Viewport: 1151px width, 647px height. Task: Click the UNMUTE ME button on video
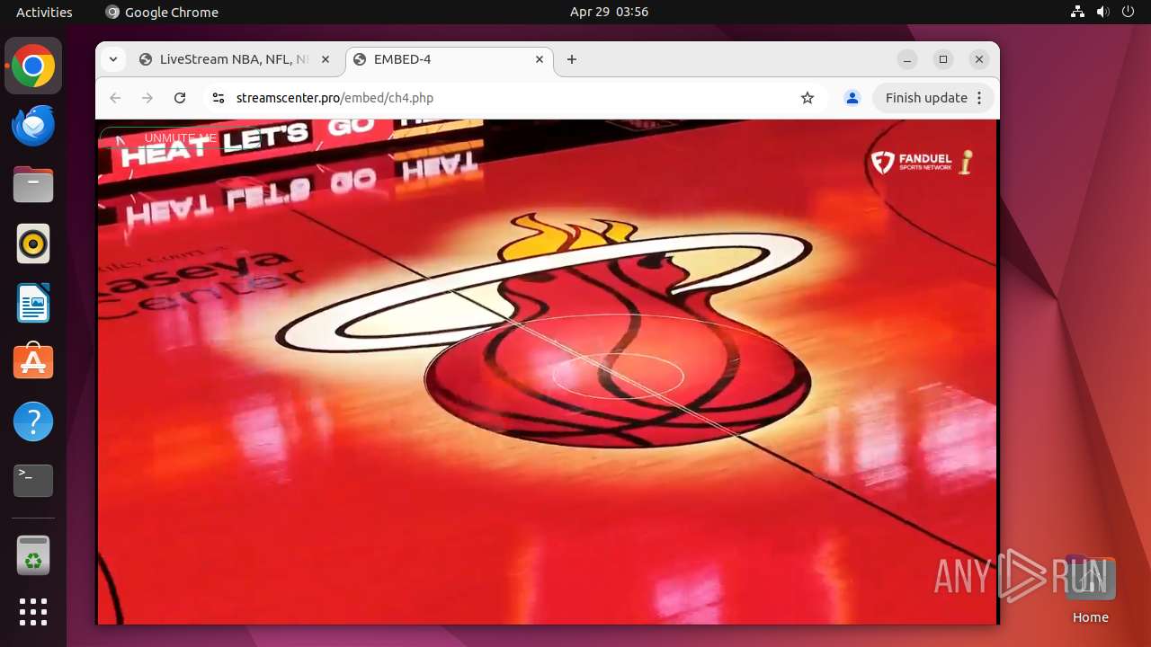pos(180,138)
